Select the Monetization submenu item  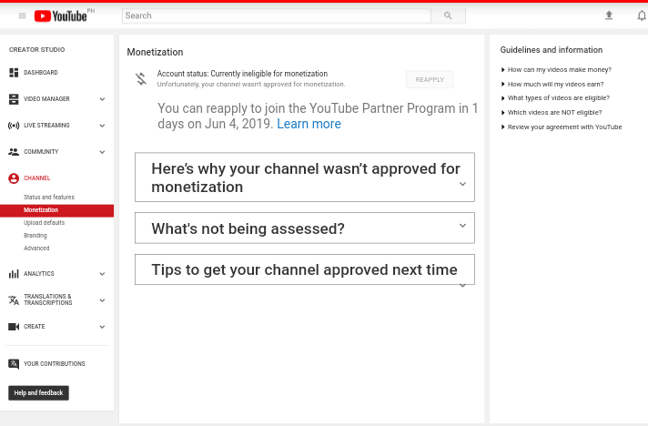click(57, 210)
